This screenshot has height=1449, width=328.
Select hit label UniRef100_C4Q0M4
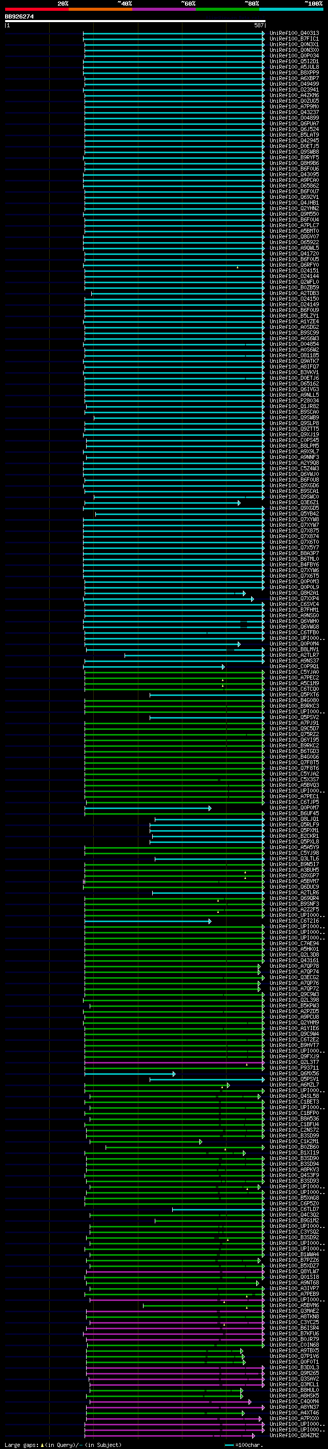[x=294, y=1401]
